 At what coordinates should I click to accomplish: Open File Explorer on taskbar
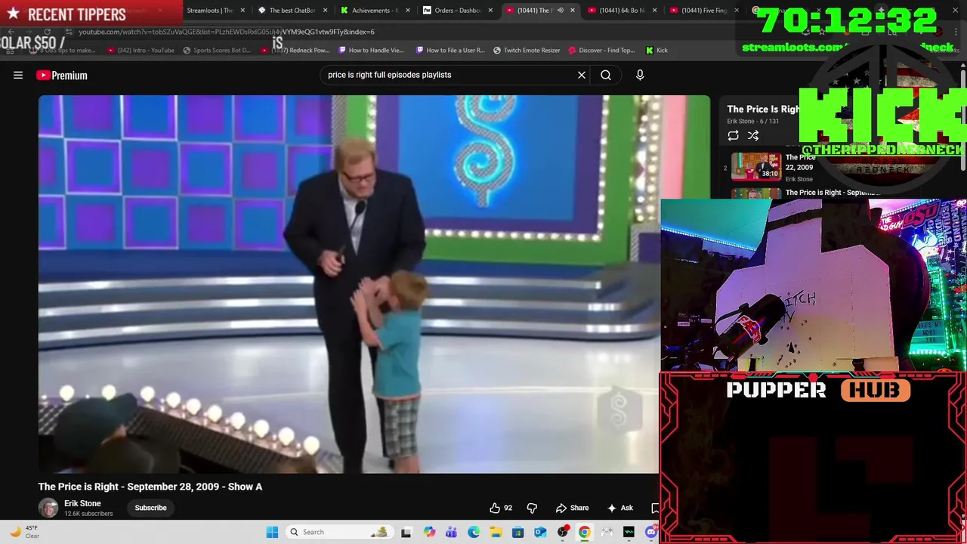click(496, 532)
